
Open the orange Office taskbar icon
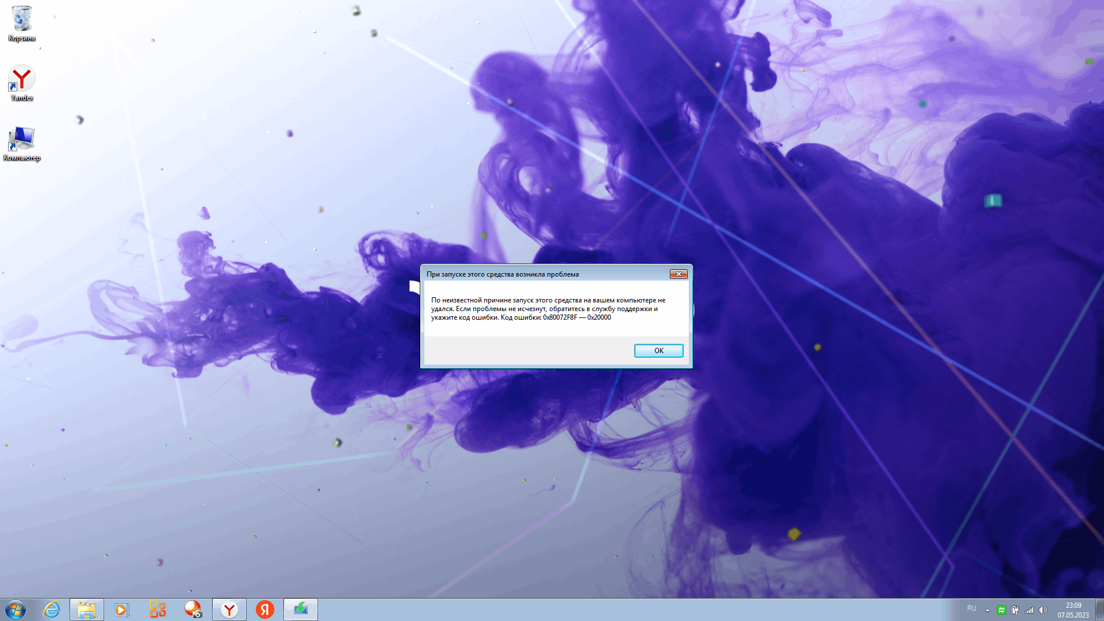click(x=158, y=609)
